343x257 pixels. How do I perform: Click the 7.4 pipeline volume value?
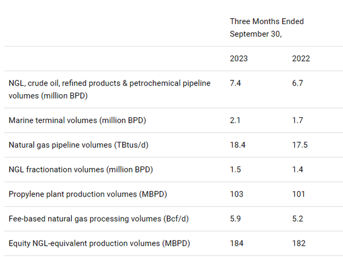pyautogui.click(x=236, y=84)
